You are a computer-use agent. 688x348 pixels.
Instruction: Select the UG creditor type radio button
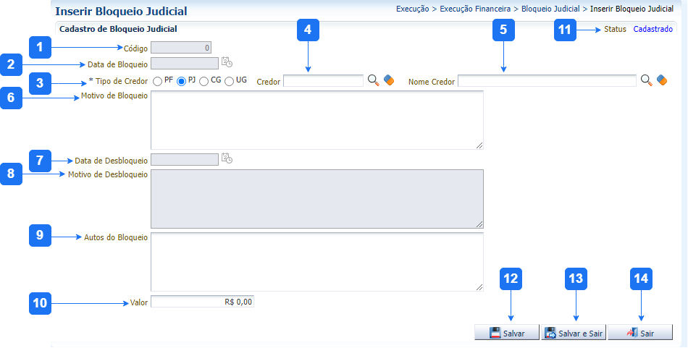(x=230, y=81)
